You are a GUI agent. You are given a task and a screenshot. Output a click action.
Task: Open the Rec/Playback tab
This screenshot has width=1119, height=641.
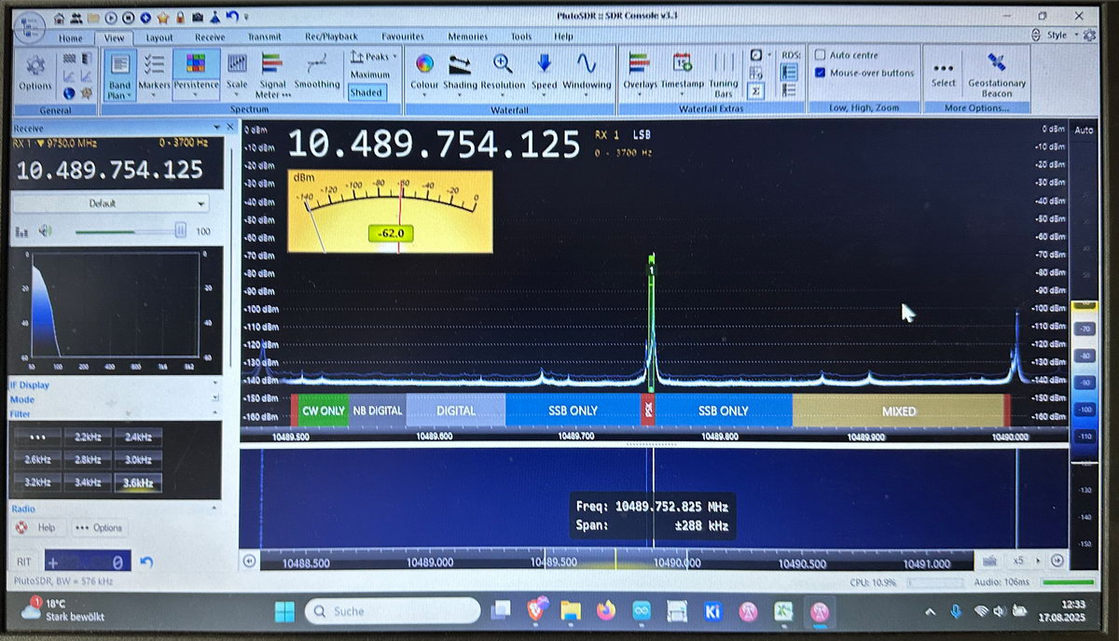point(331,36)
